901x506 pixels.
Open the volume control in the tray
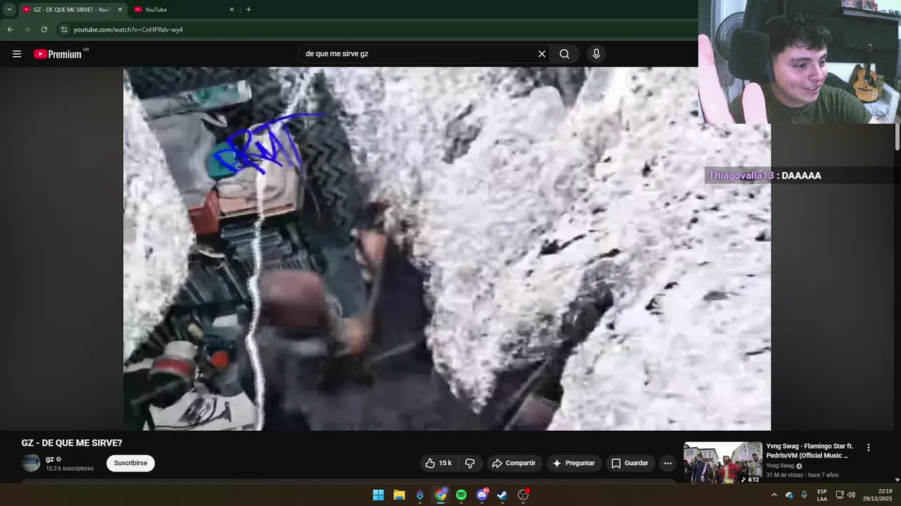[x=851, y=495]
